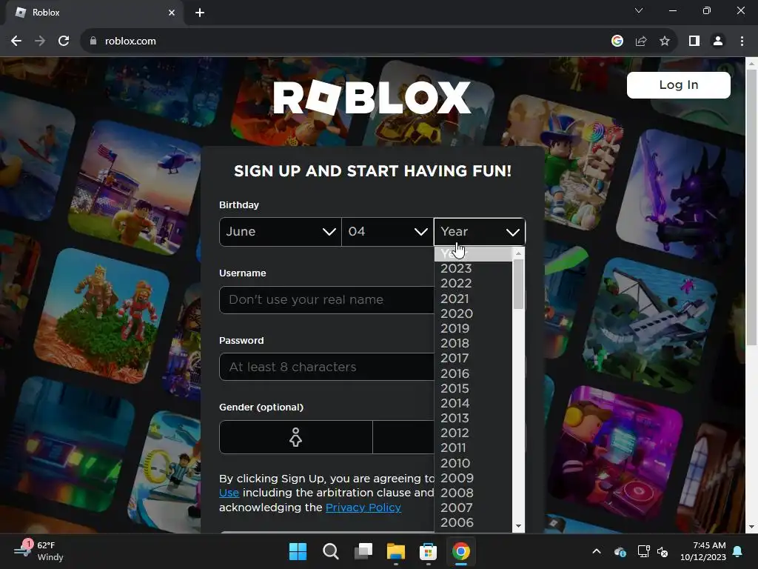This screenshot has width=758, height=569.
Task: Select year 2010 option
Action: tap(473, 464)
